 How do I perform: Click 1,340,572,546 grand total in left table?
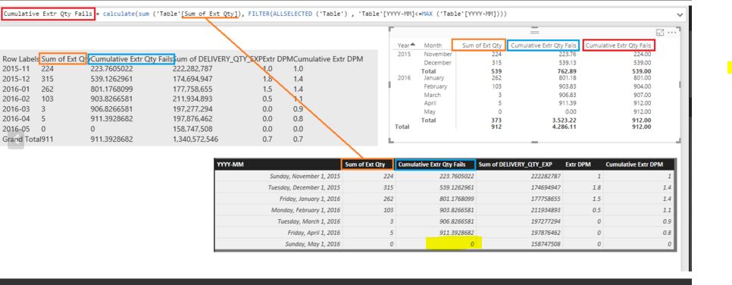click(x=196, y=139)
